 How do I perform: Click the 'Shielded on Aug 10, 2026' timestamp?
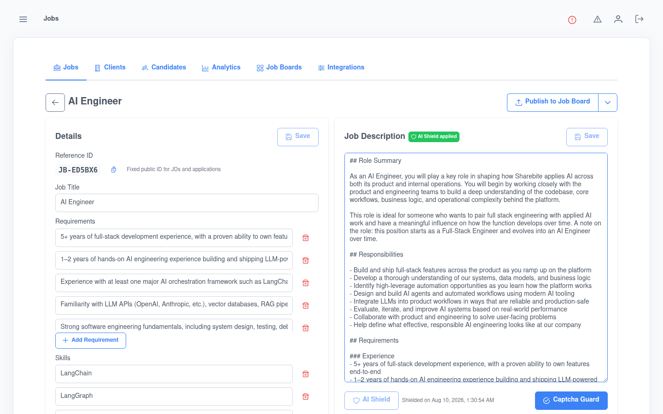click(x=448, y=400)
